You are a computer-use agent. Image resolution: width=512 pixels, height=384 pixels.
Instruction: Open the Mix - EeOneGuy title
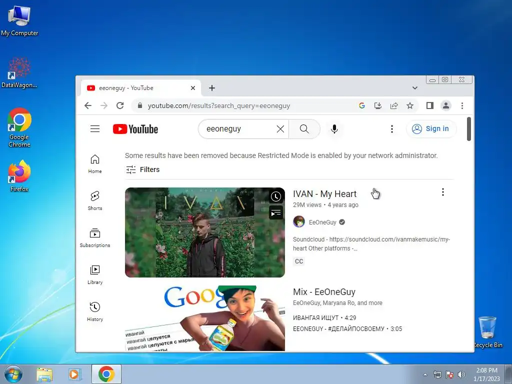[324, 291]
